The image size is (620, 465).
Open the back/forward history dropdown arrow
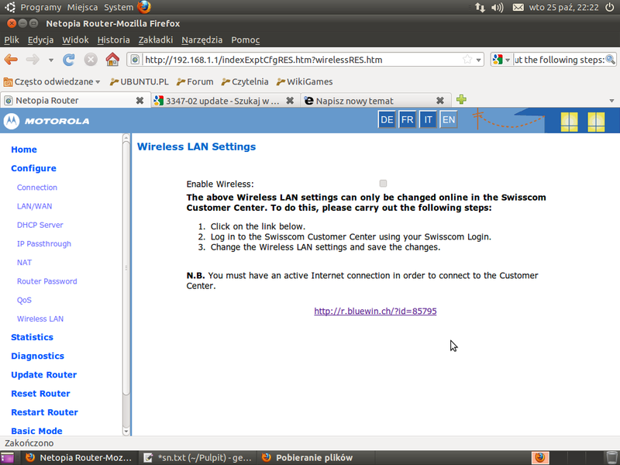pyautogui.click(x=51, y=60)
